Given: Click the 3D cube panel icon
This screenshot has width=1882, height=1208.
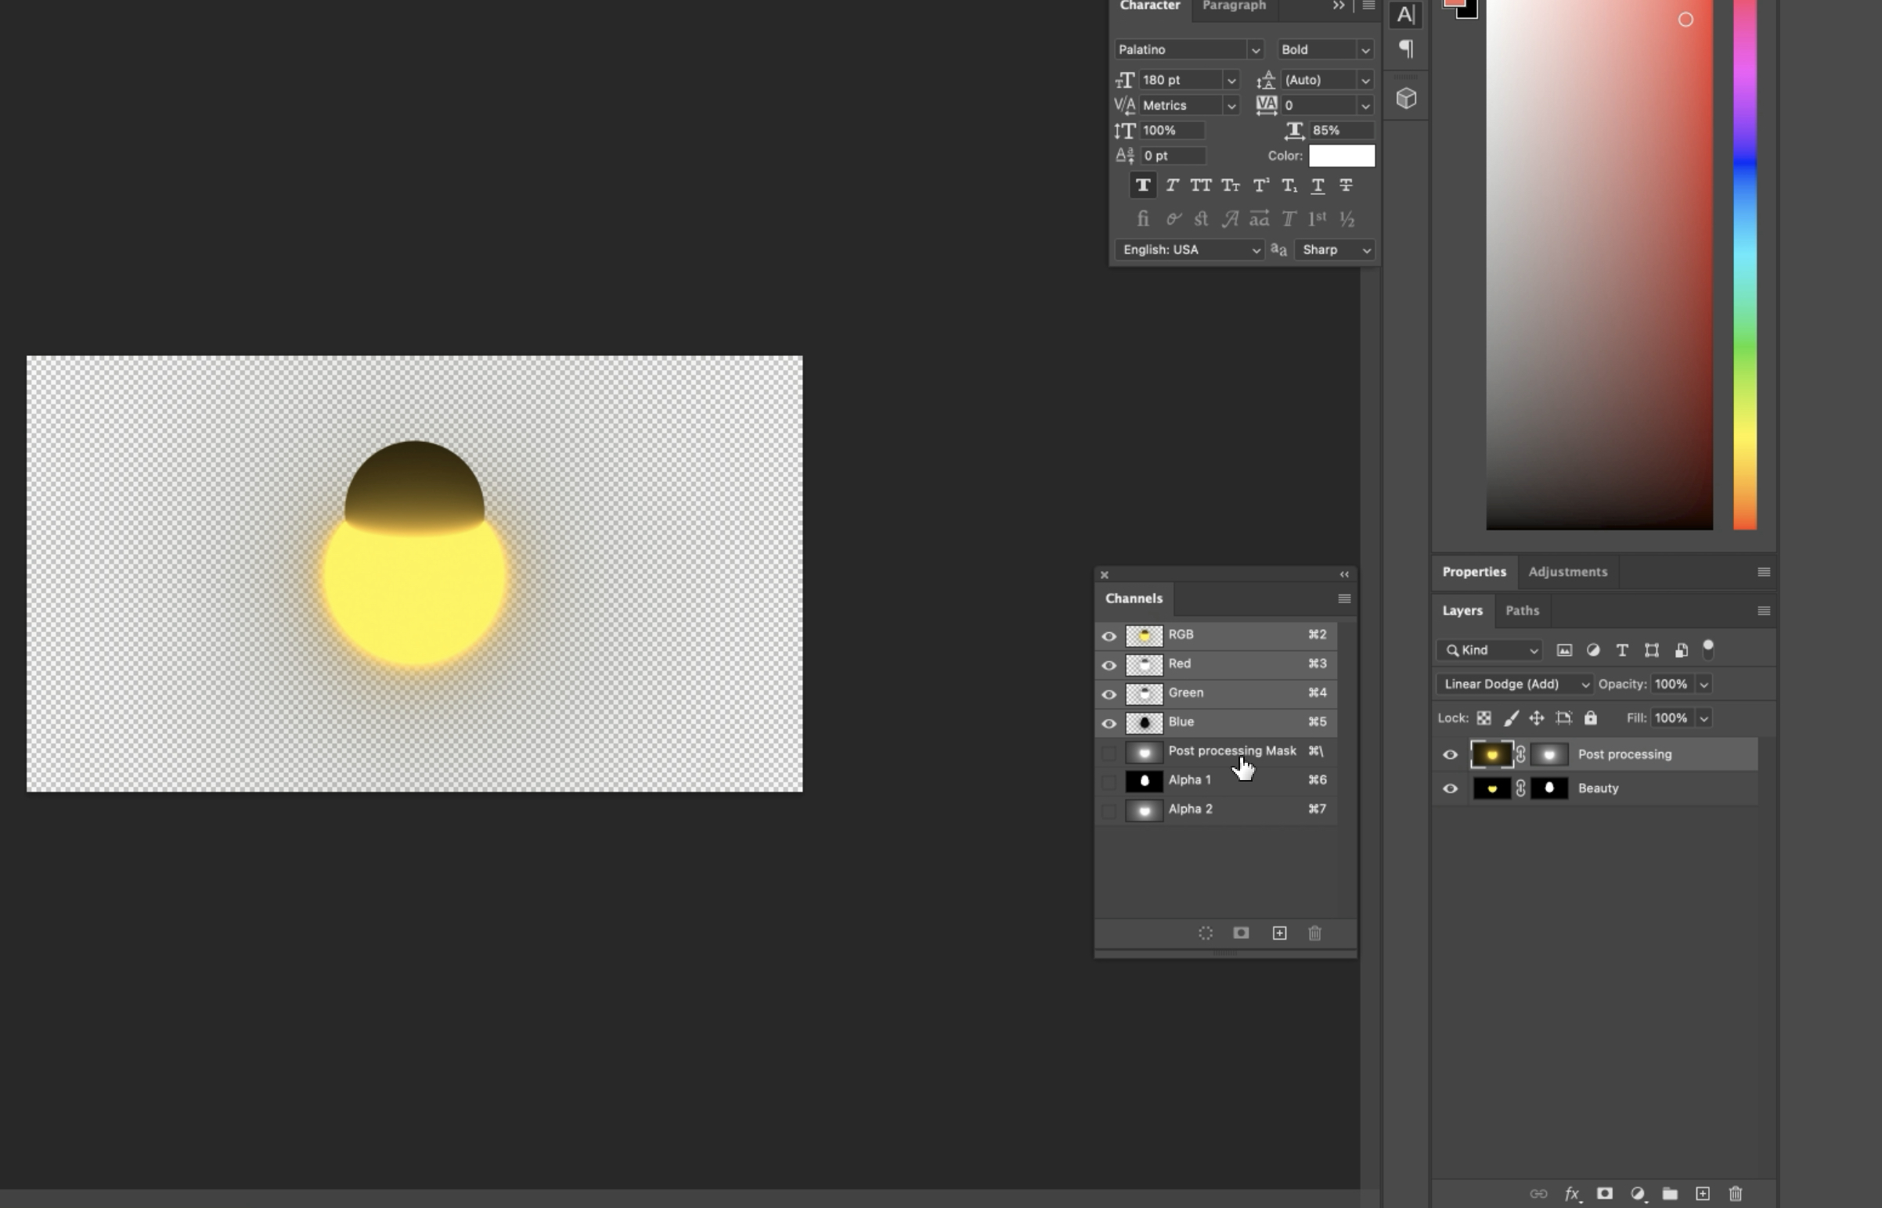Looking at the screenshot, I should click(1405, 98).
